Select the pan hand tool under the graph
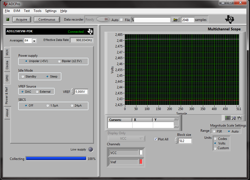 point(239,118)
